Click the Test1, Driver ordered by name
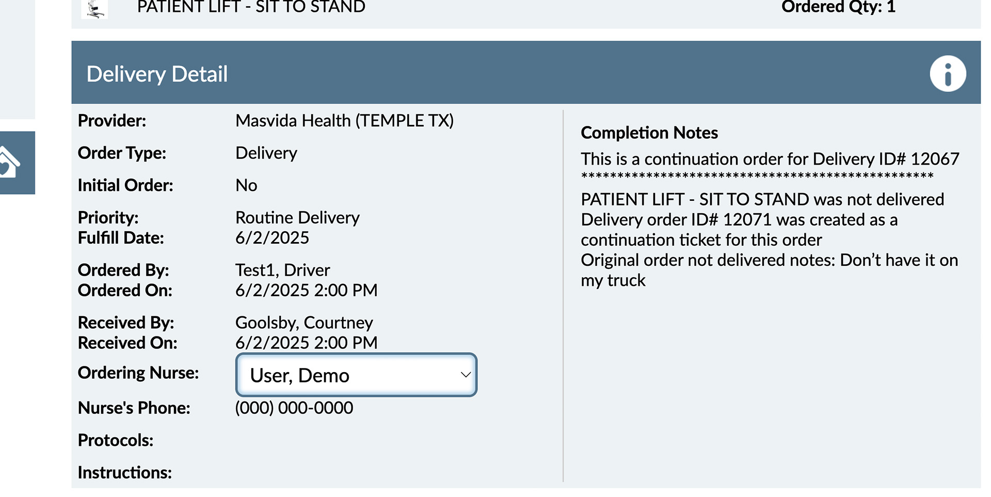The height and width of the screenshot is (497, 991). 282,270
